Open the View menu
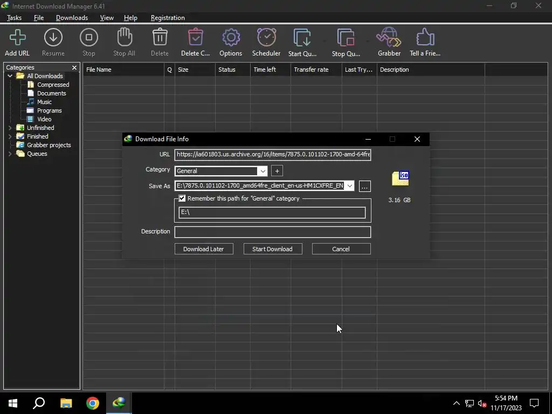 click(107, 18)
